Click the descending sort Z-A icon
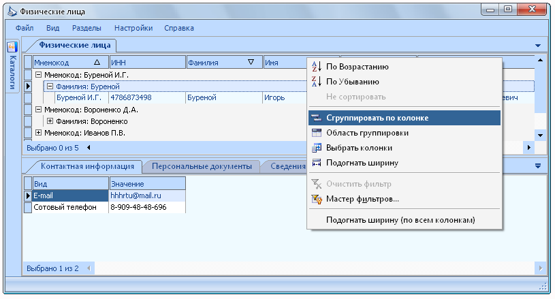The height and width of the screenshot is (299, 555). (316, 81)
